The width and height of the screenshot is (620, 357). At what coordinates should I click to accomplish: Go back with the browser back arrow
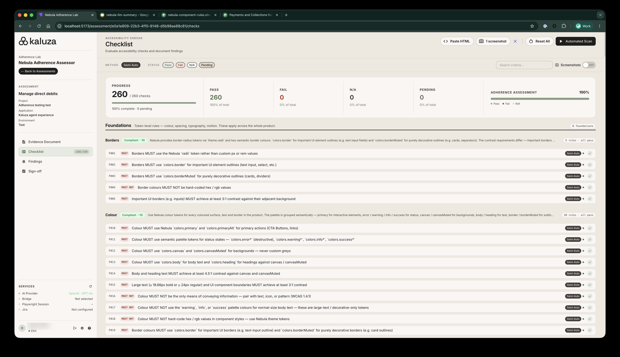click(21, 26)
